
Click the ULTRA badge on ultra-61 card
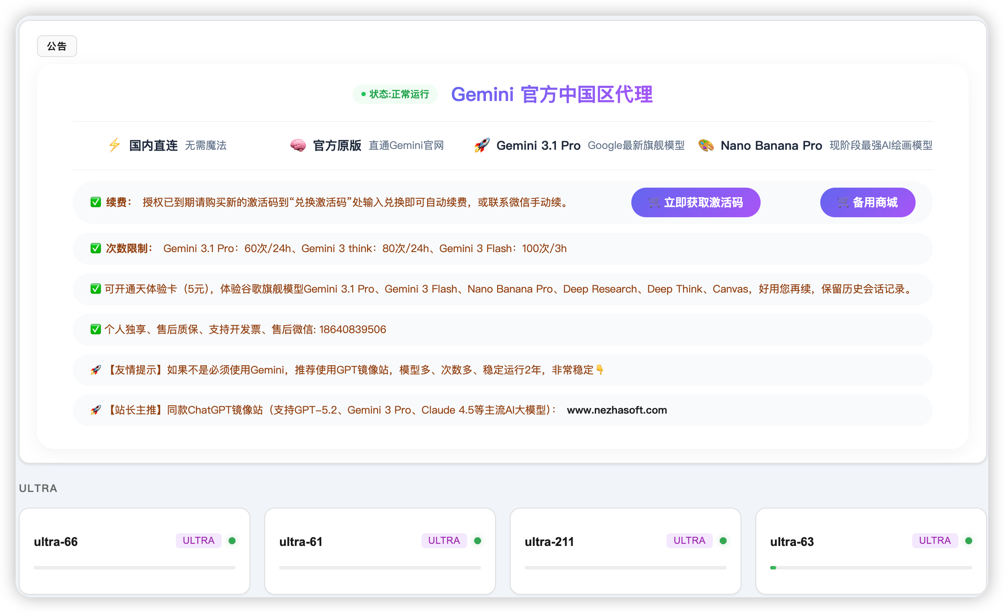click(444, 541)
